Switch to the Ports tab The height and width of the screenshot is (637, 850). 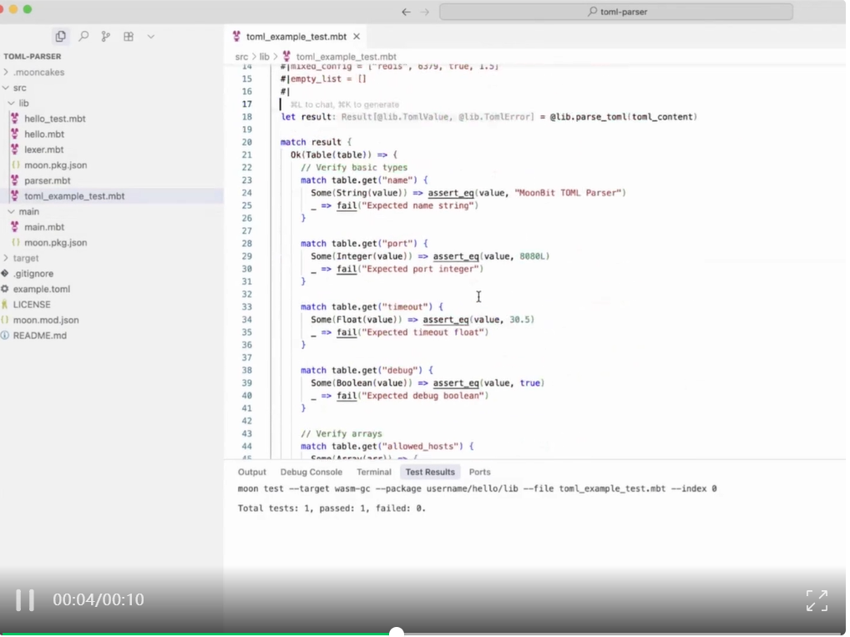click(x=480, y=473)
